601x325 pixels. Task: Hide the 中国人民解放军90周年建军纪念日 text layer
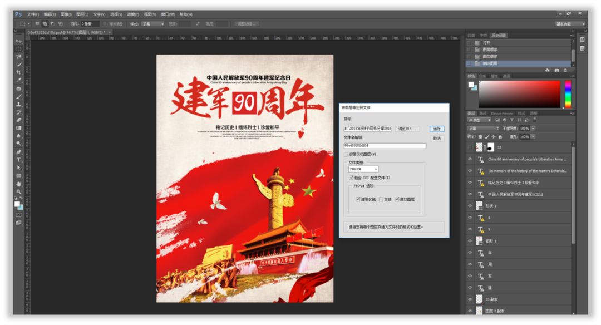pyautogui.click(x=470, y=194)
